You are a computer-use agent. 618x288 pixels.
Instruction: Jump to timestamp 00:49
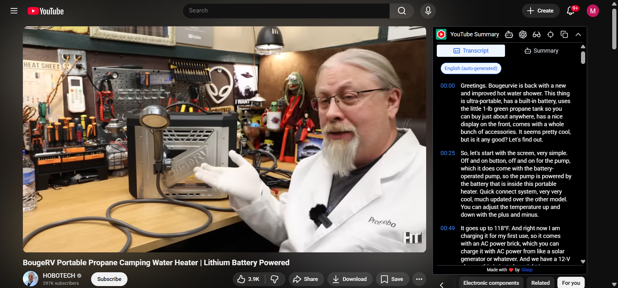tap(447, 228)
